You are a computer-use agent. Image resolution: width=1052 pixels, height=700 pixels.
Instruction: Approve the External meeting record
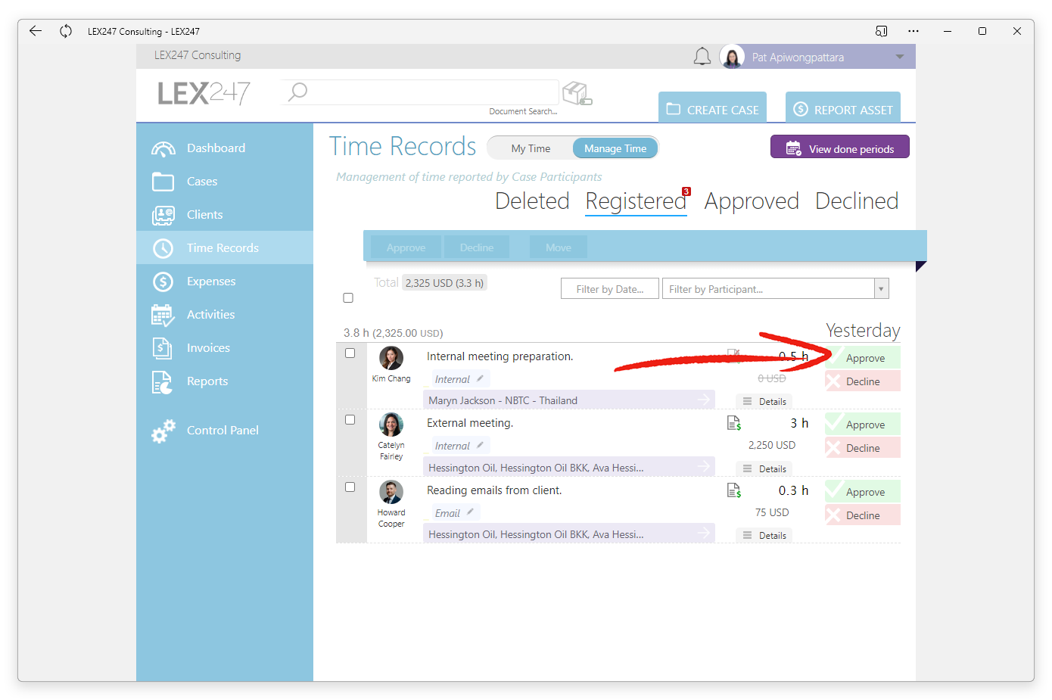(863, 425)
